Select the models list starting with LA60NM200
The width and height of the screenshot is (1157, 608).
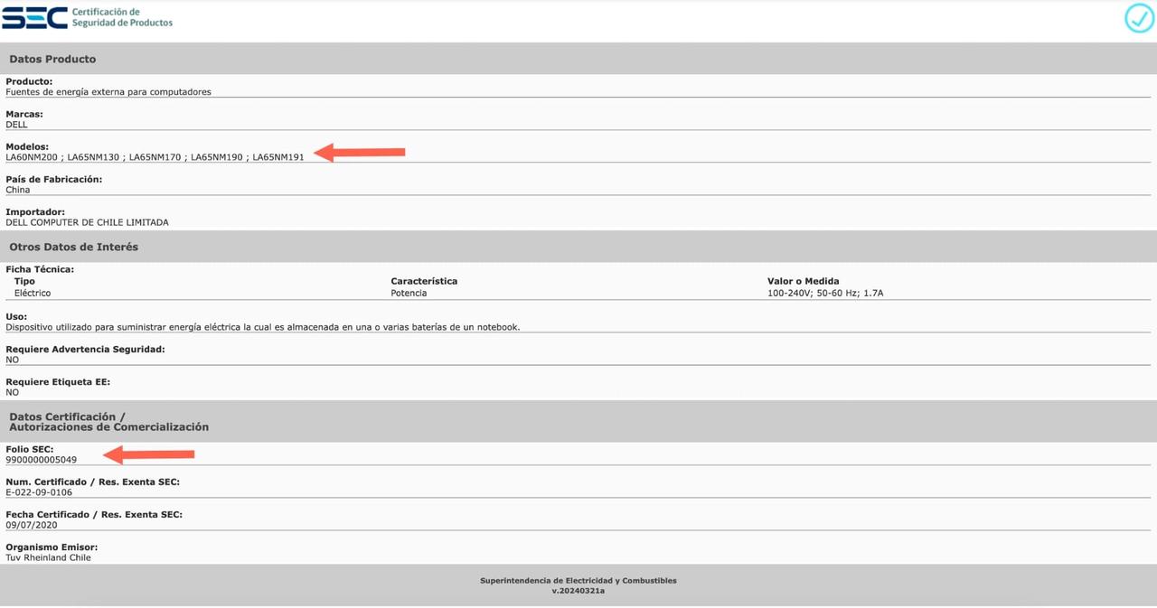point(155,157)
